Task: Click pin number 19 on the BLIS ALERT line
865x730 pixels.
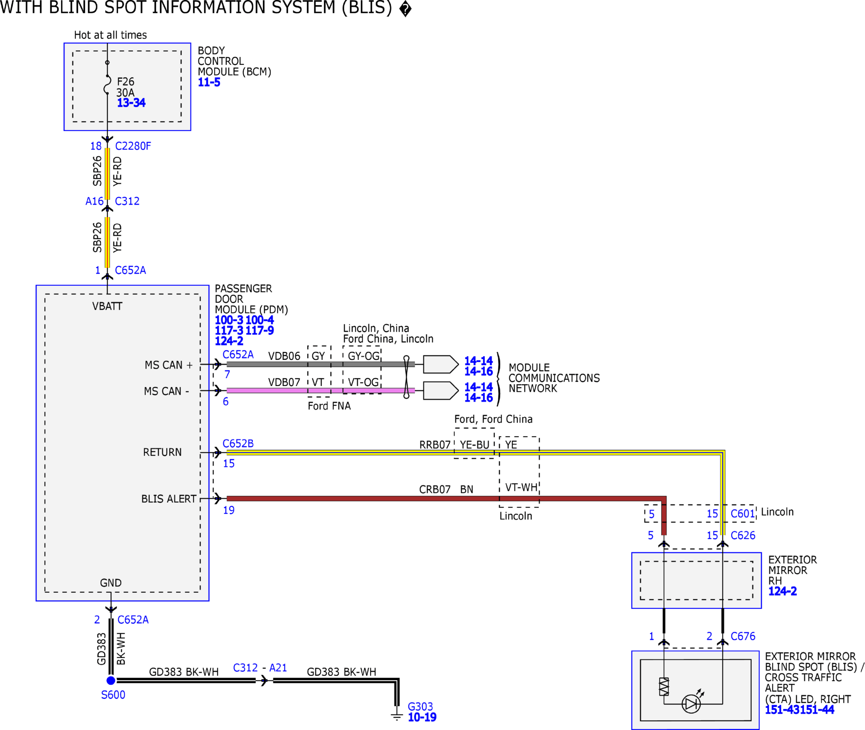Action: 229,510
